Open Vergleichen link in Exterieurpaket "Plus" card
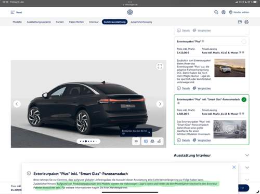 pyautogui.click(x=204, y=88)
